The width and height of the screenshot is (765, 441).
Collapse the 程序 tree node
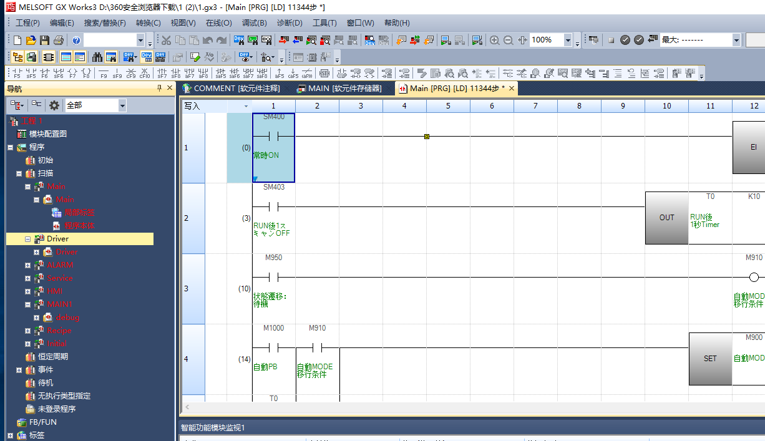point(10,147)
